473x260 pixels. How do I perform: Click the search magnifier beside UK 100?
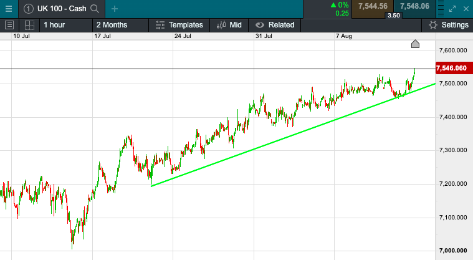coord(94,9)
